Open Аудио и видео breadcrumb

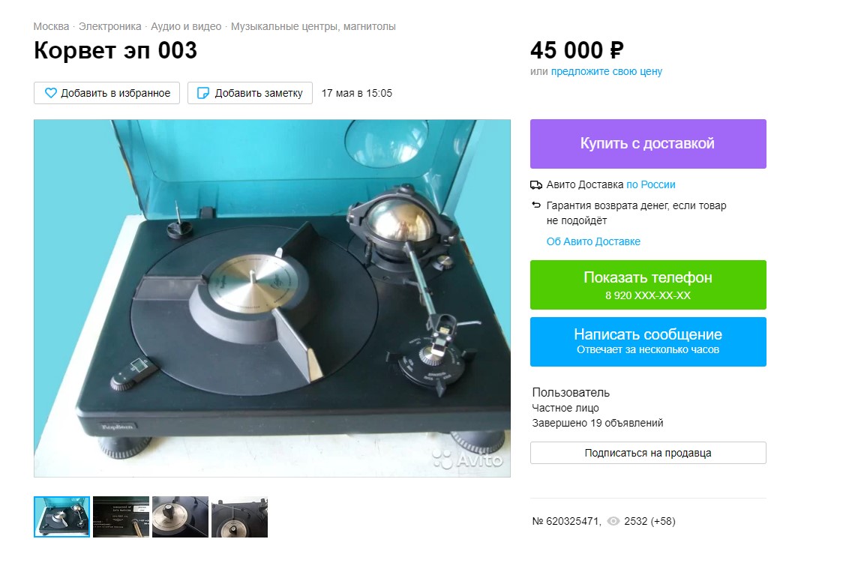point(186,26)
